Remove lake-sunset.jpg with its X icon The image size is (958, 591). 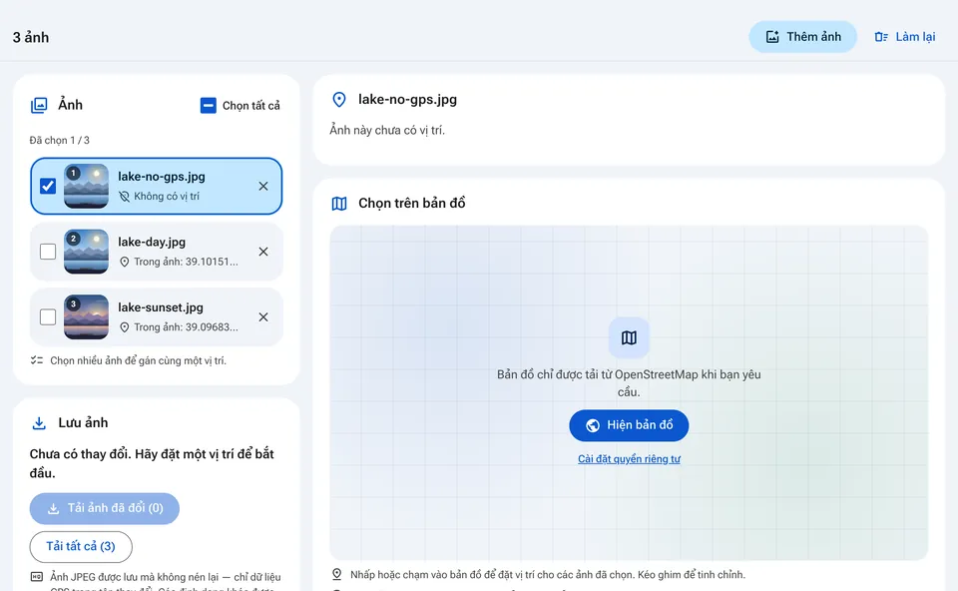point(263,316)
